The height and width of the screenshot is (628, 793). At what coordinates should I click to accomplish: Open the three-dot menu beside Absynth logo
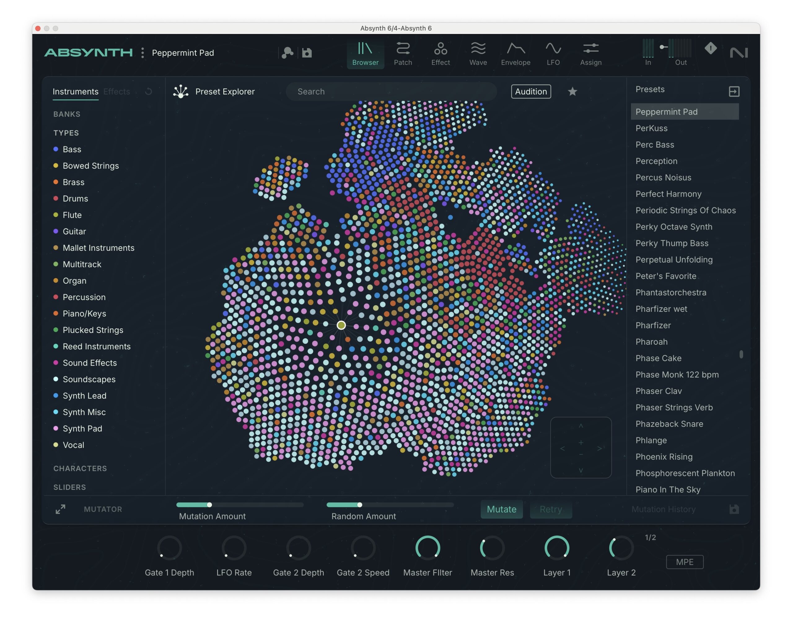pyautogui.click(x=143, y=53)
